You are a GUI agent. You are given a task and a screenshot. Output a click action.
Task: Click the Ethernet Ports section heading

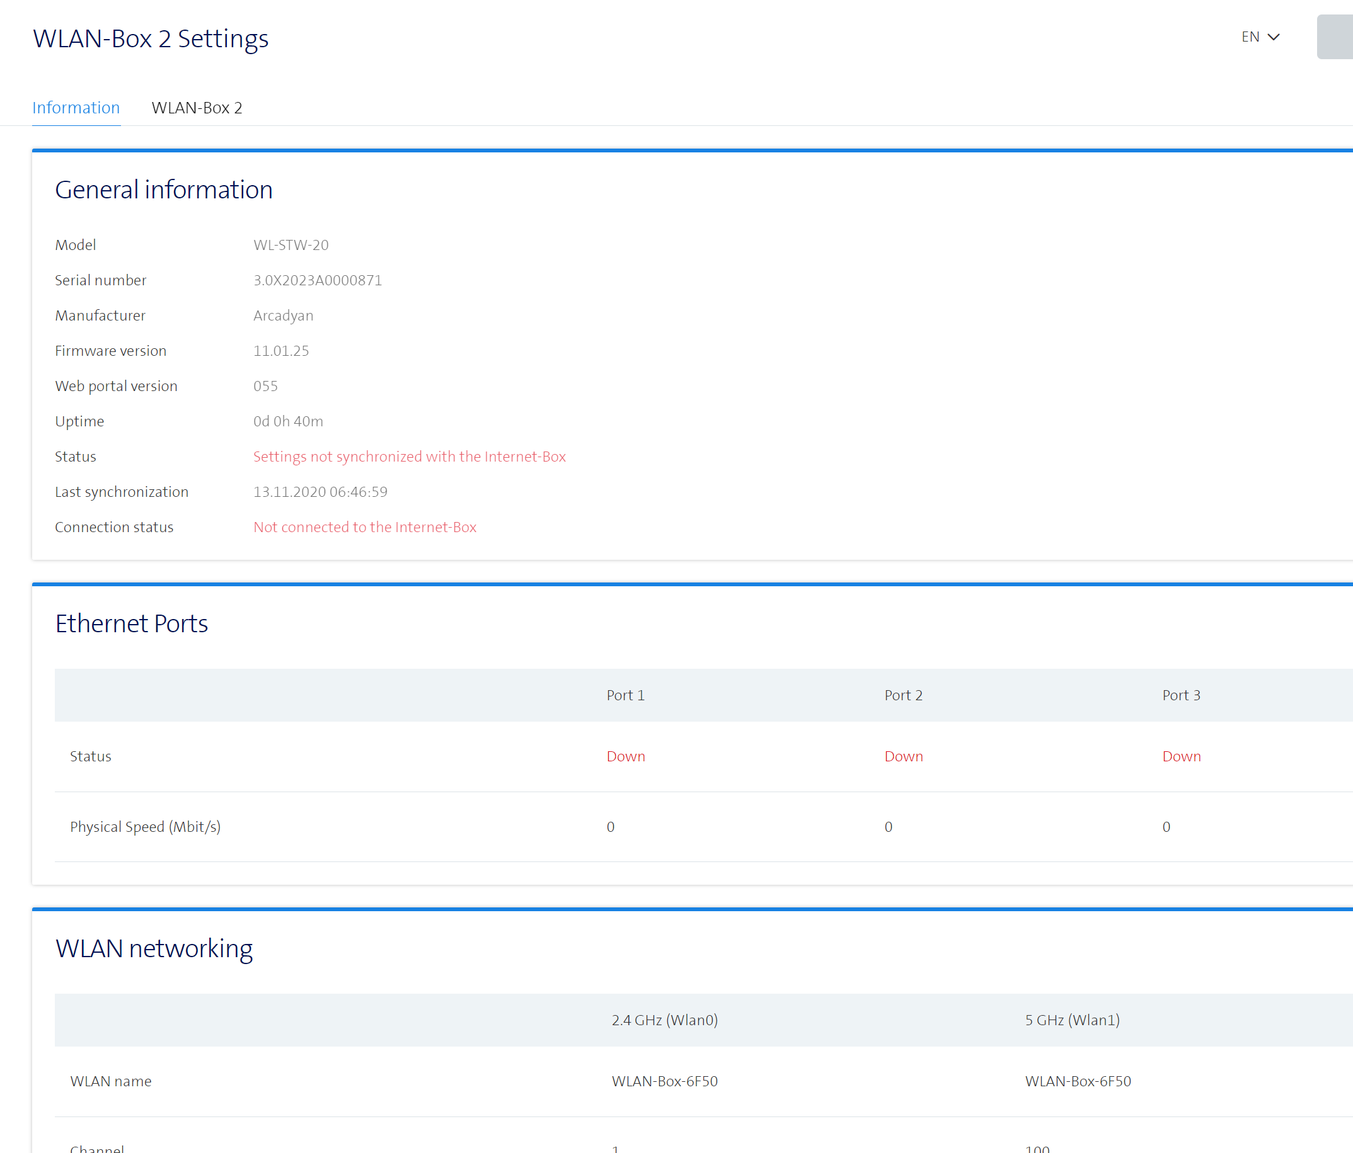pos(131,623)
